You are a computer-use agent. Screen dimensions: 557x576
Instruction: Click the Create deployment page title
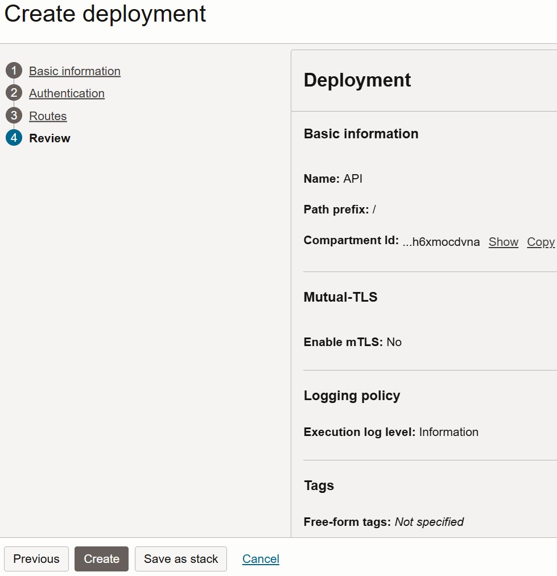pos(105,14)
